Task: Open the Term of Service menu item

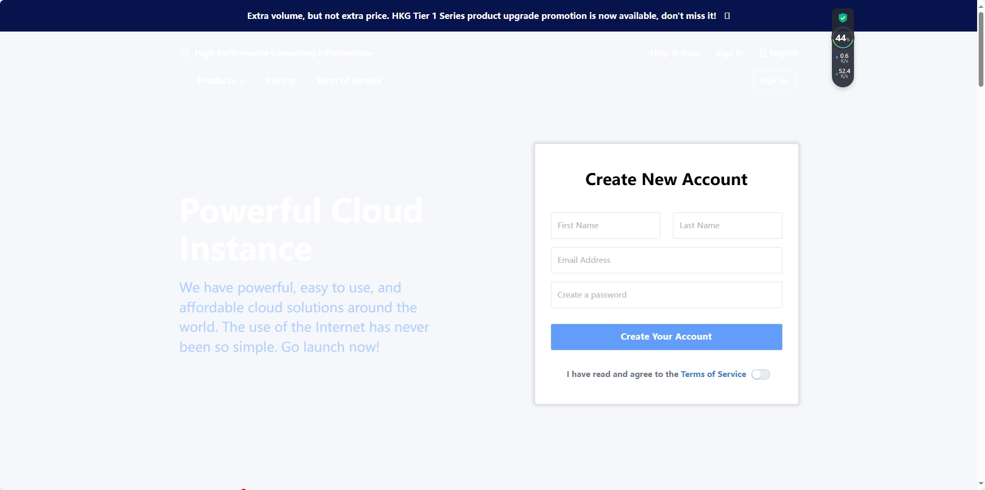Action: coord(349,80)
